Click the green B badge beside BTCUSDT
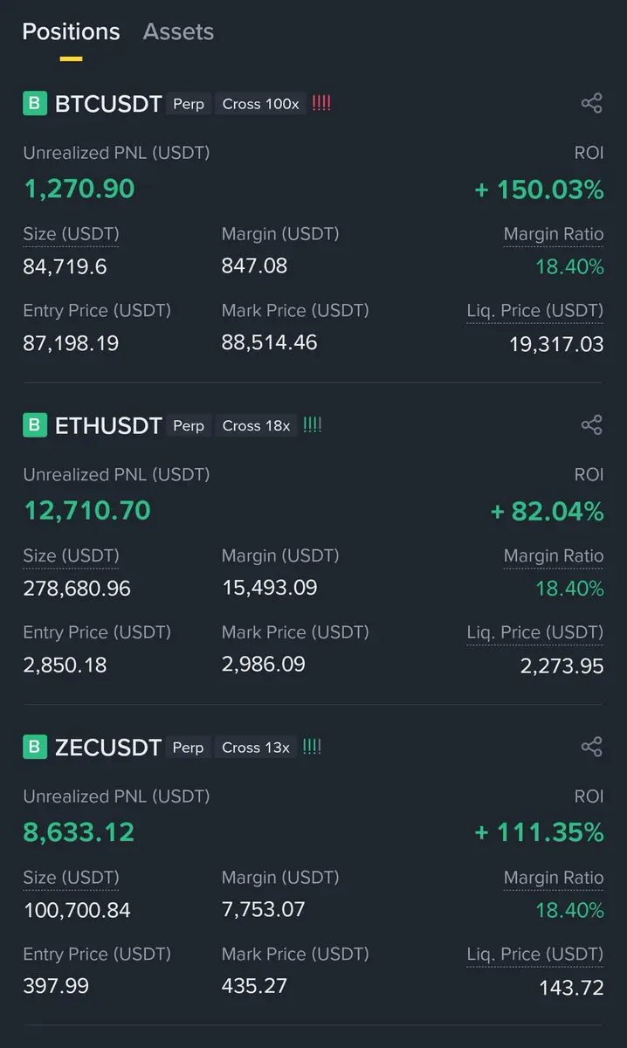The height and width of the screenshot is (1048, 627). click(34, 104)
